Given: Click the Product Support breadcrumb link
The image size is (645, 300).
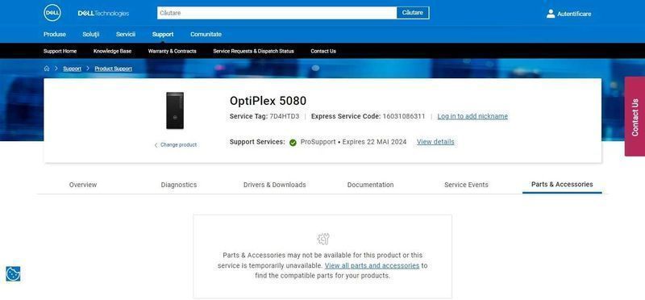Looking at the screenshot, I should [114, 69].
